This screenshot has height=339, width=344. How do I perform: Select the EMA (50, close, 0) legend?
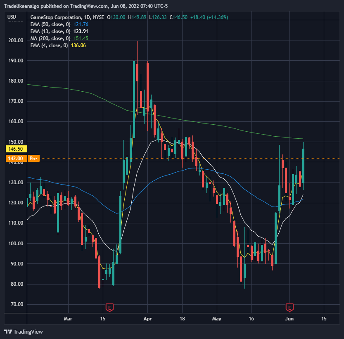pos(50,24)
